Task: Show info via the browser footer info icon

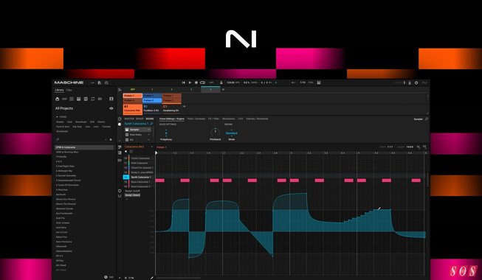Action: 106,277
